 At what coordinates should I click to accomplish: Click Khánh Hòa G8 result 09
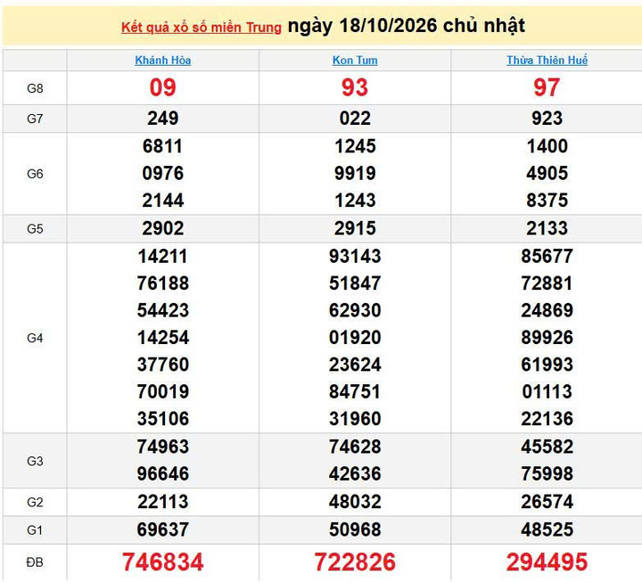163,87
